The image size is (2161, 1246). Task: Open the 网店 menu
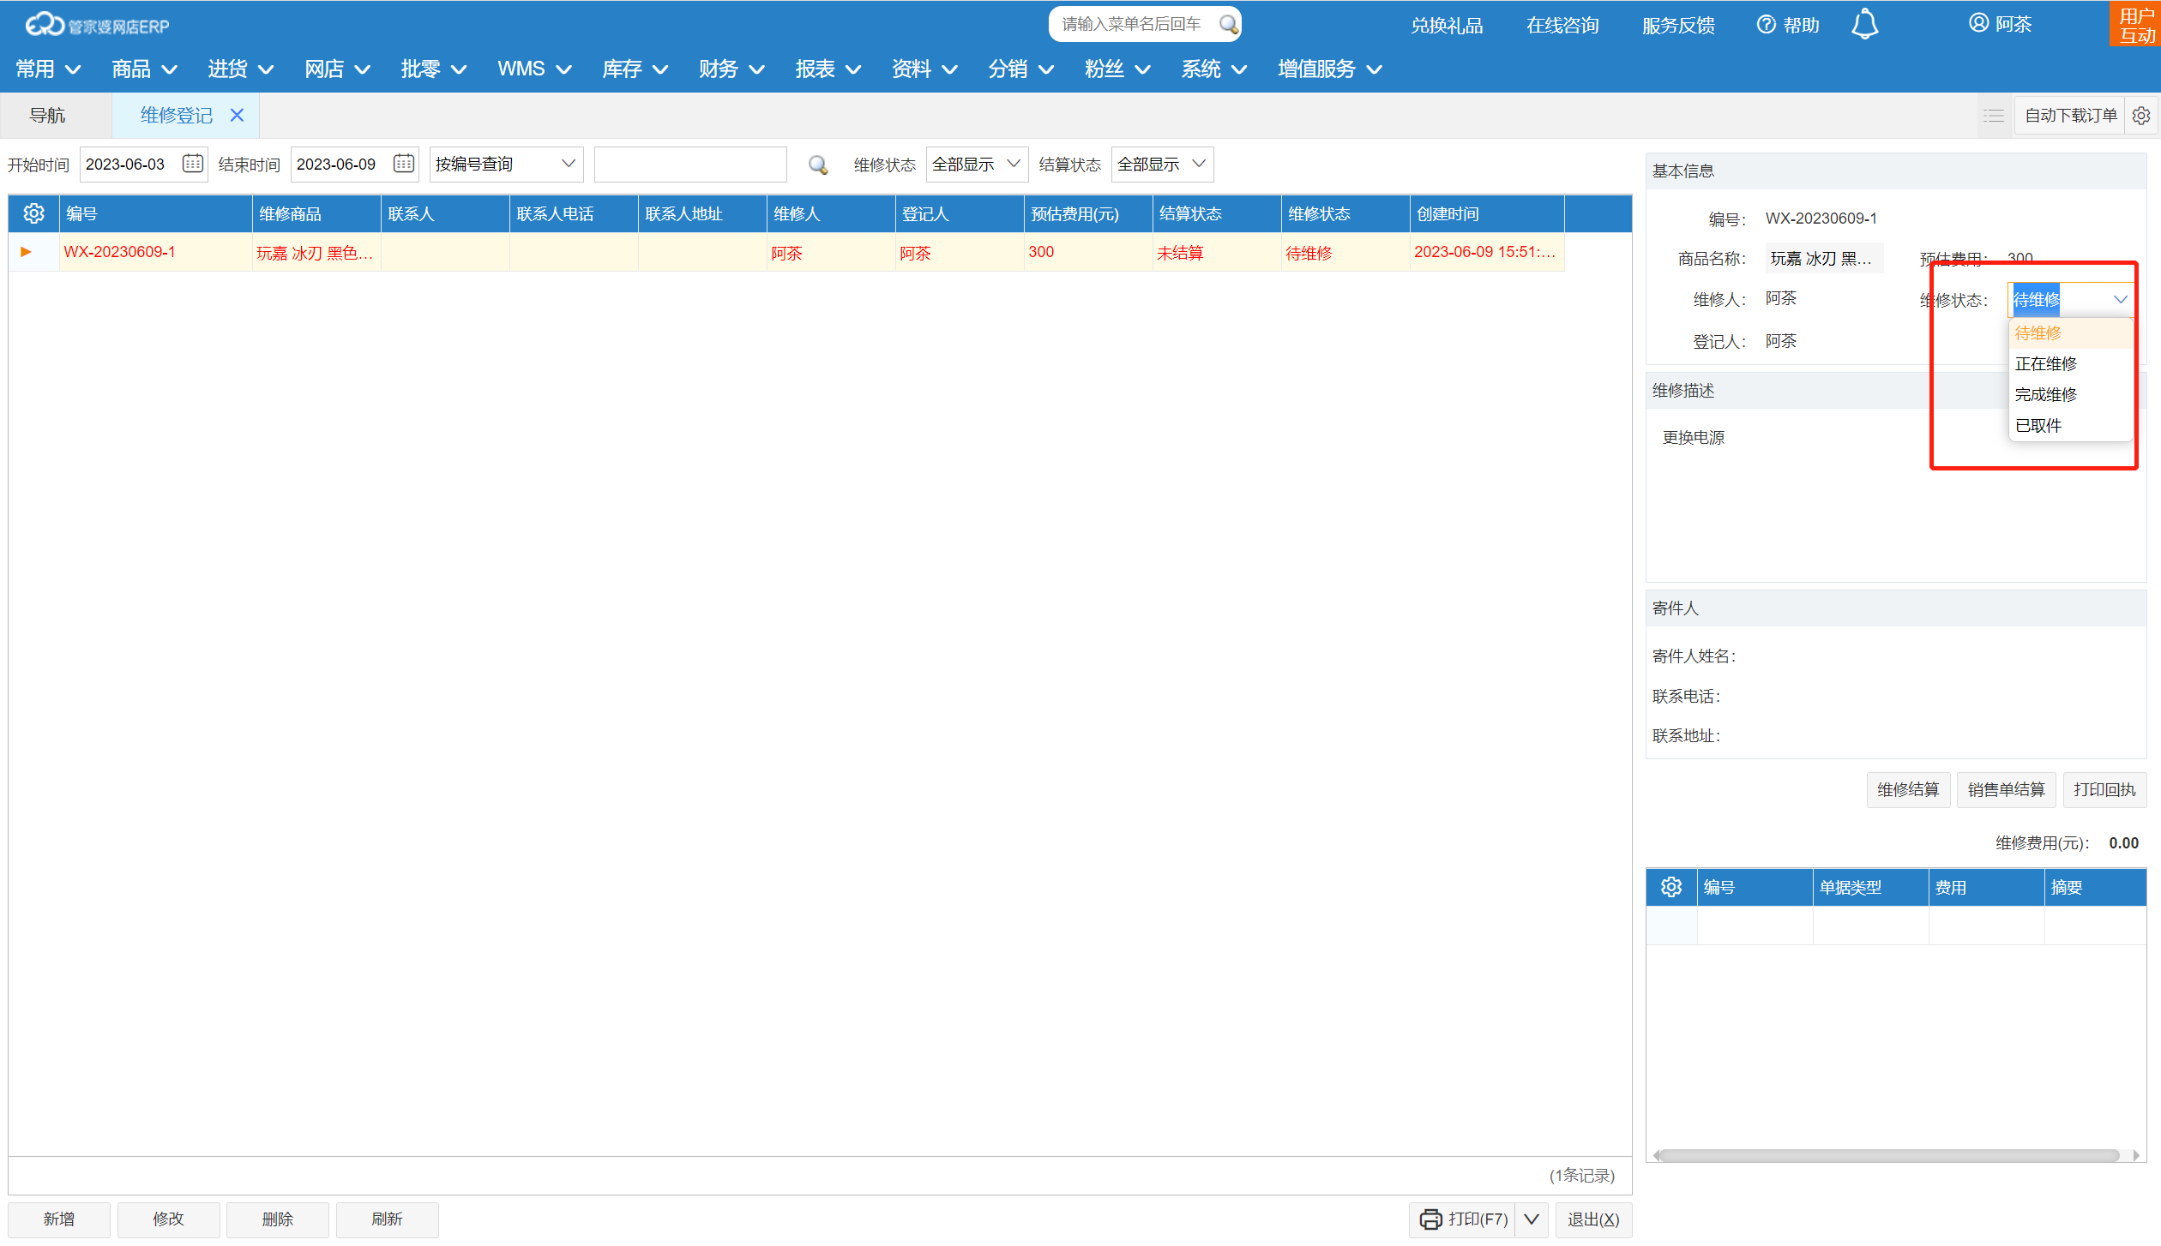tap(337, 69)
